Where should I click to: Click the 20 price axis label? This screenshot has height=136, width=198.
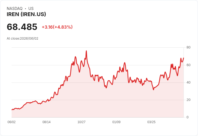point(188,100)
